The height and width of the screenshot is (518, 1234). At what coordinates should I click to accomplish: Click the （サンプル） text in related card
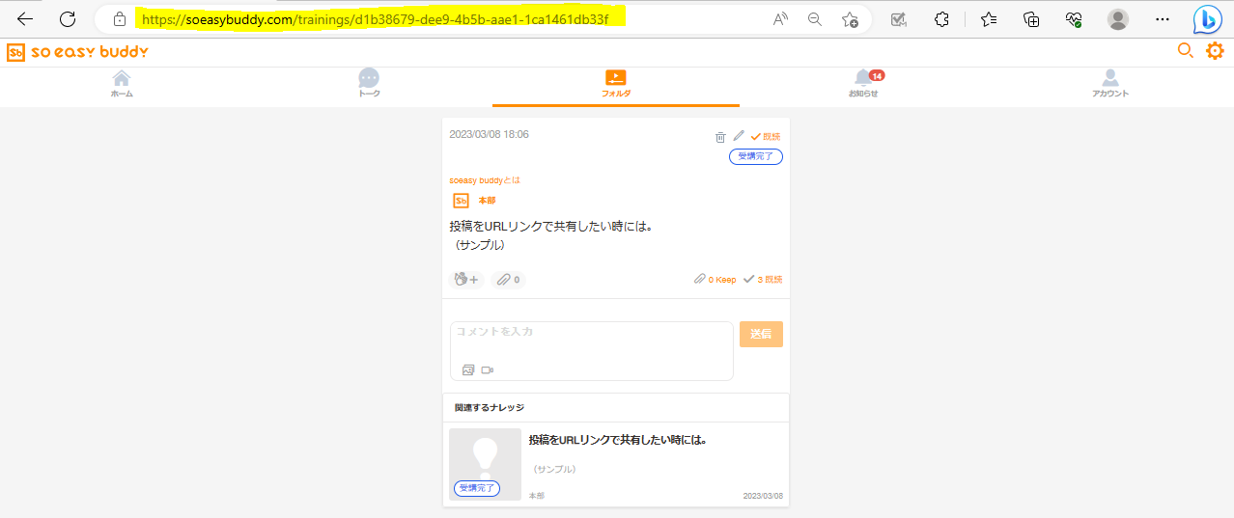click(x=554, y=469)
